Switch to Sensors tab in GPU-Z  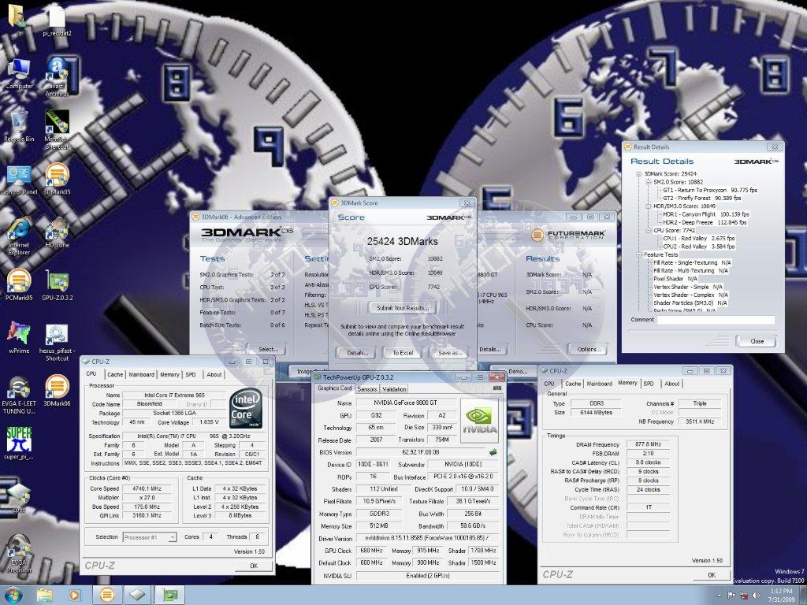point(366,389)
